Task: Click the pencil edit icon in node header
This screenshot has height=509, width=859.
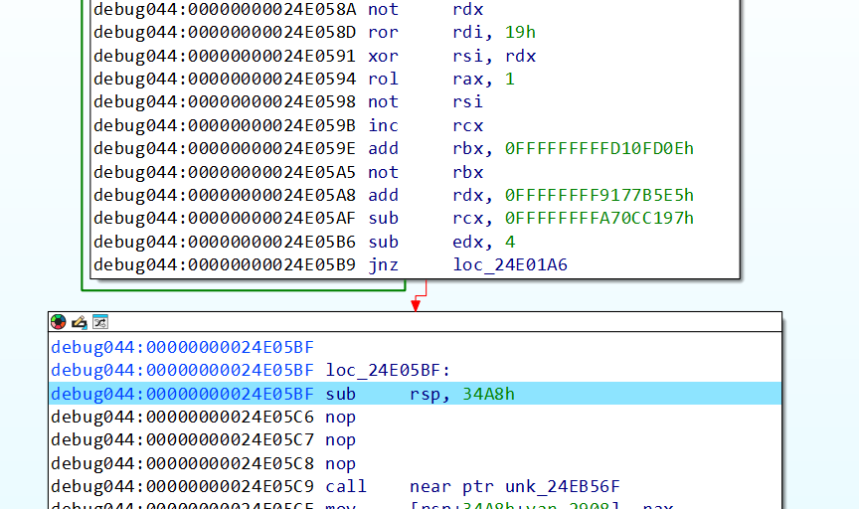Action: (x=79, y=322)
